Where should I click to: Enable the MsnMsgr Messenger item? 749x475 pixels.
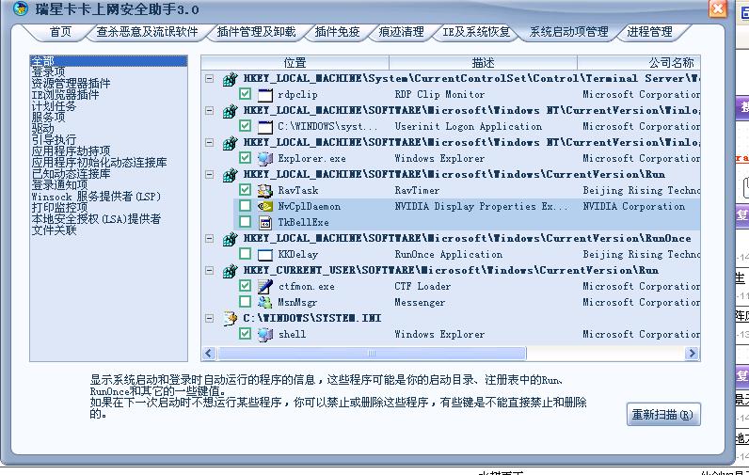(245, 302)
